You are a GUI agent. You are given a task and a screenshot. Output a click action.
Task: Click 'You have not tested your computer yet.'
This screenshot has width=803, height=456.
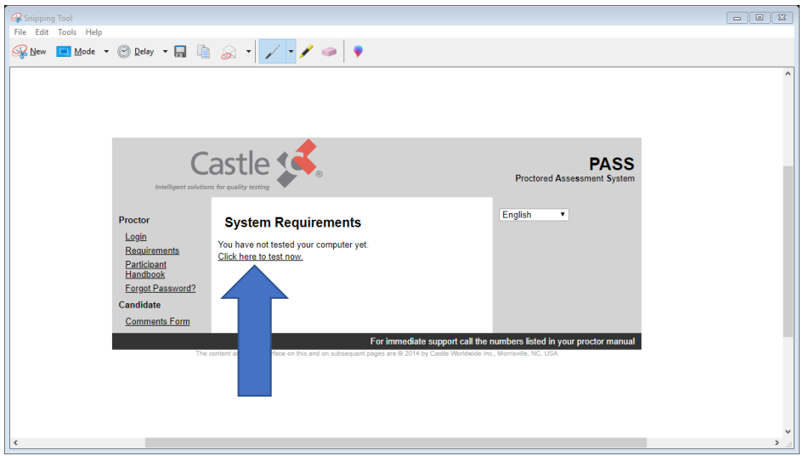tap(293, 245)
